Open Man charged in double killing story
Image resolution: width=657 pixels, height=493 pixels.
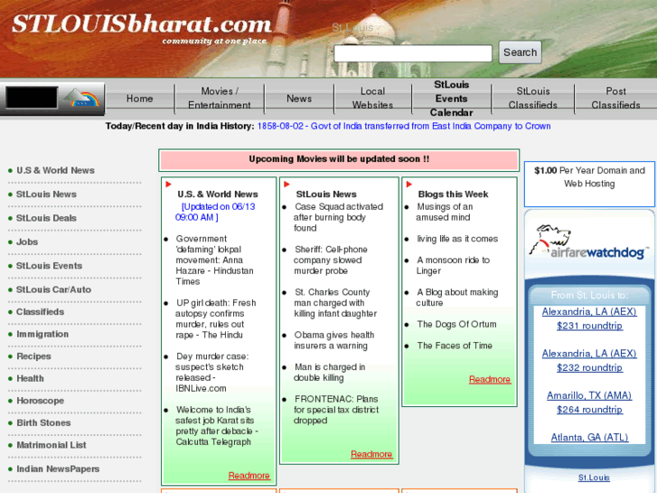329,372
